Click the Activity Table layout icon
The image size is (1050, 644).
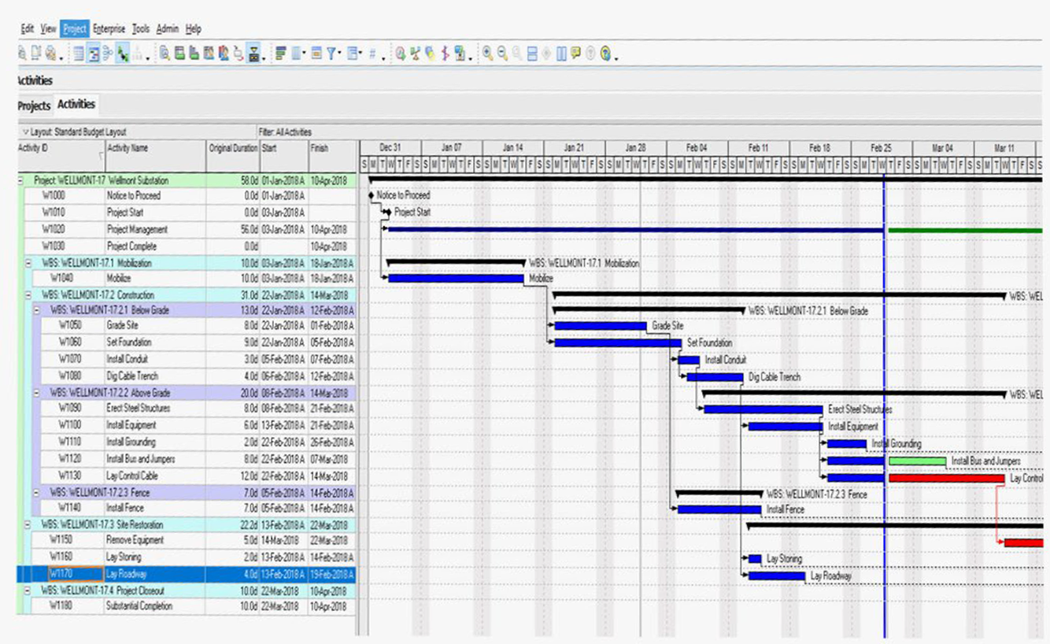click(79, 54)
